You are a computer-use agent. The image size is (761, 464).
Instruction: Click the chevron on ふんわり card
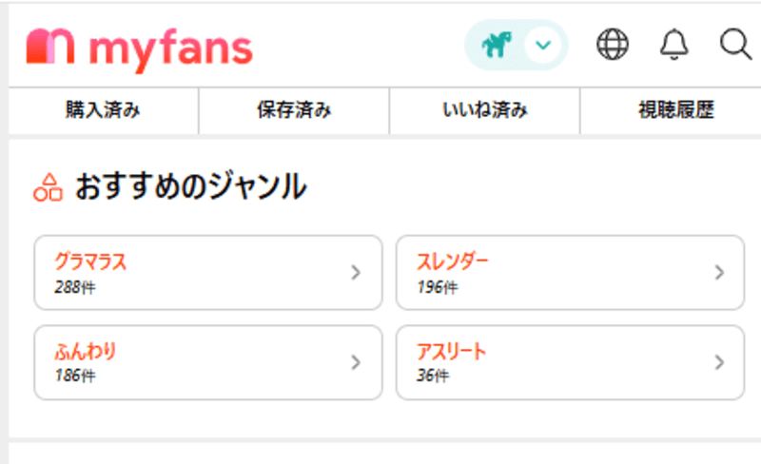pos(356,362)
